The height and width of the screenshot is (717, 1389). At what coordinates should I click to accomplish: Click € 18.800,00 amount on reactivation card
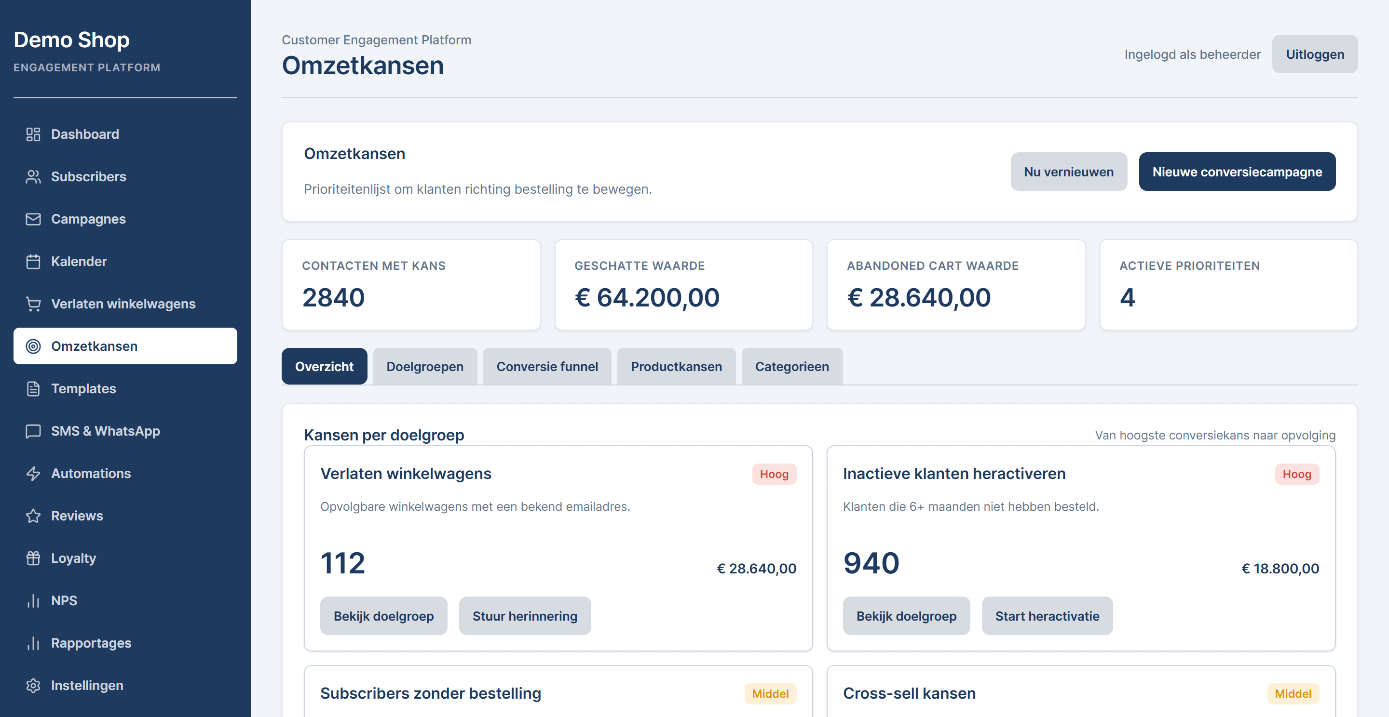click(x=1280, y=568)
